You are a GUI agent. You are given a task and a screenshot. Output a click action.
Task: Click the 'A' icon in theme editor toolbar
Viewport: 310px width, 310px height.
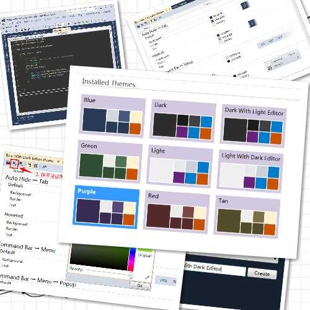point(45,166)
